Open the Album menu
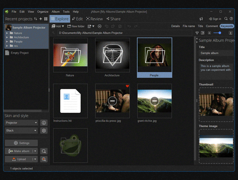 pyautogui.click(x=56, y=12)
